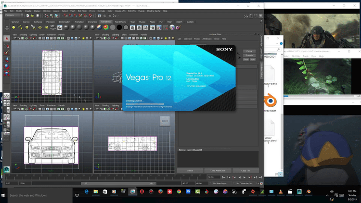The width and height of the screenshot is (361, 203).
Task: Jump to start of playback range
Action: pos(223,177)
